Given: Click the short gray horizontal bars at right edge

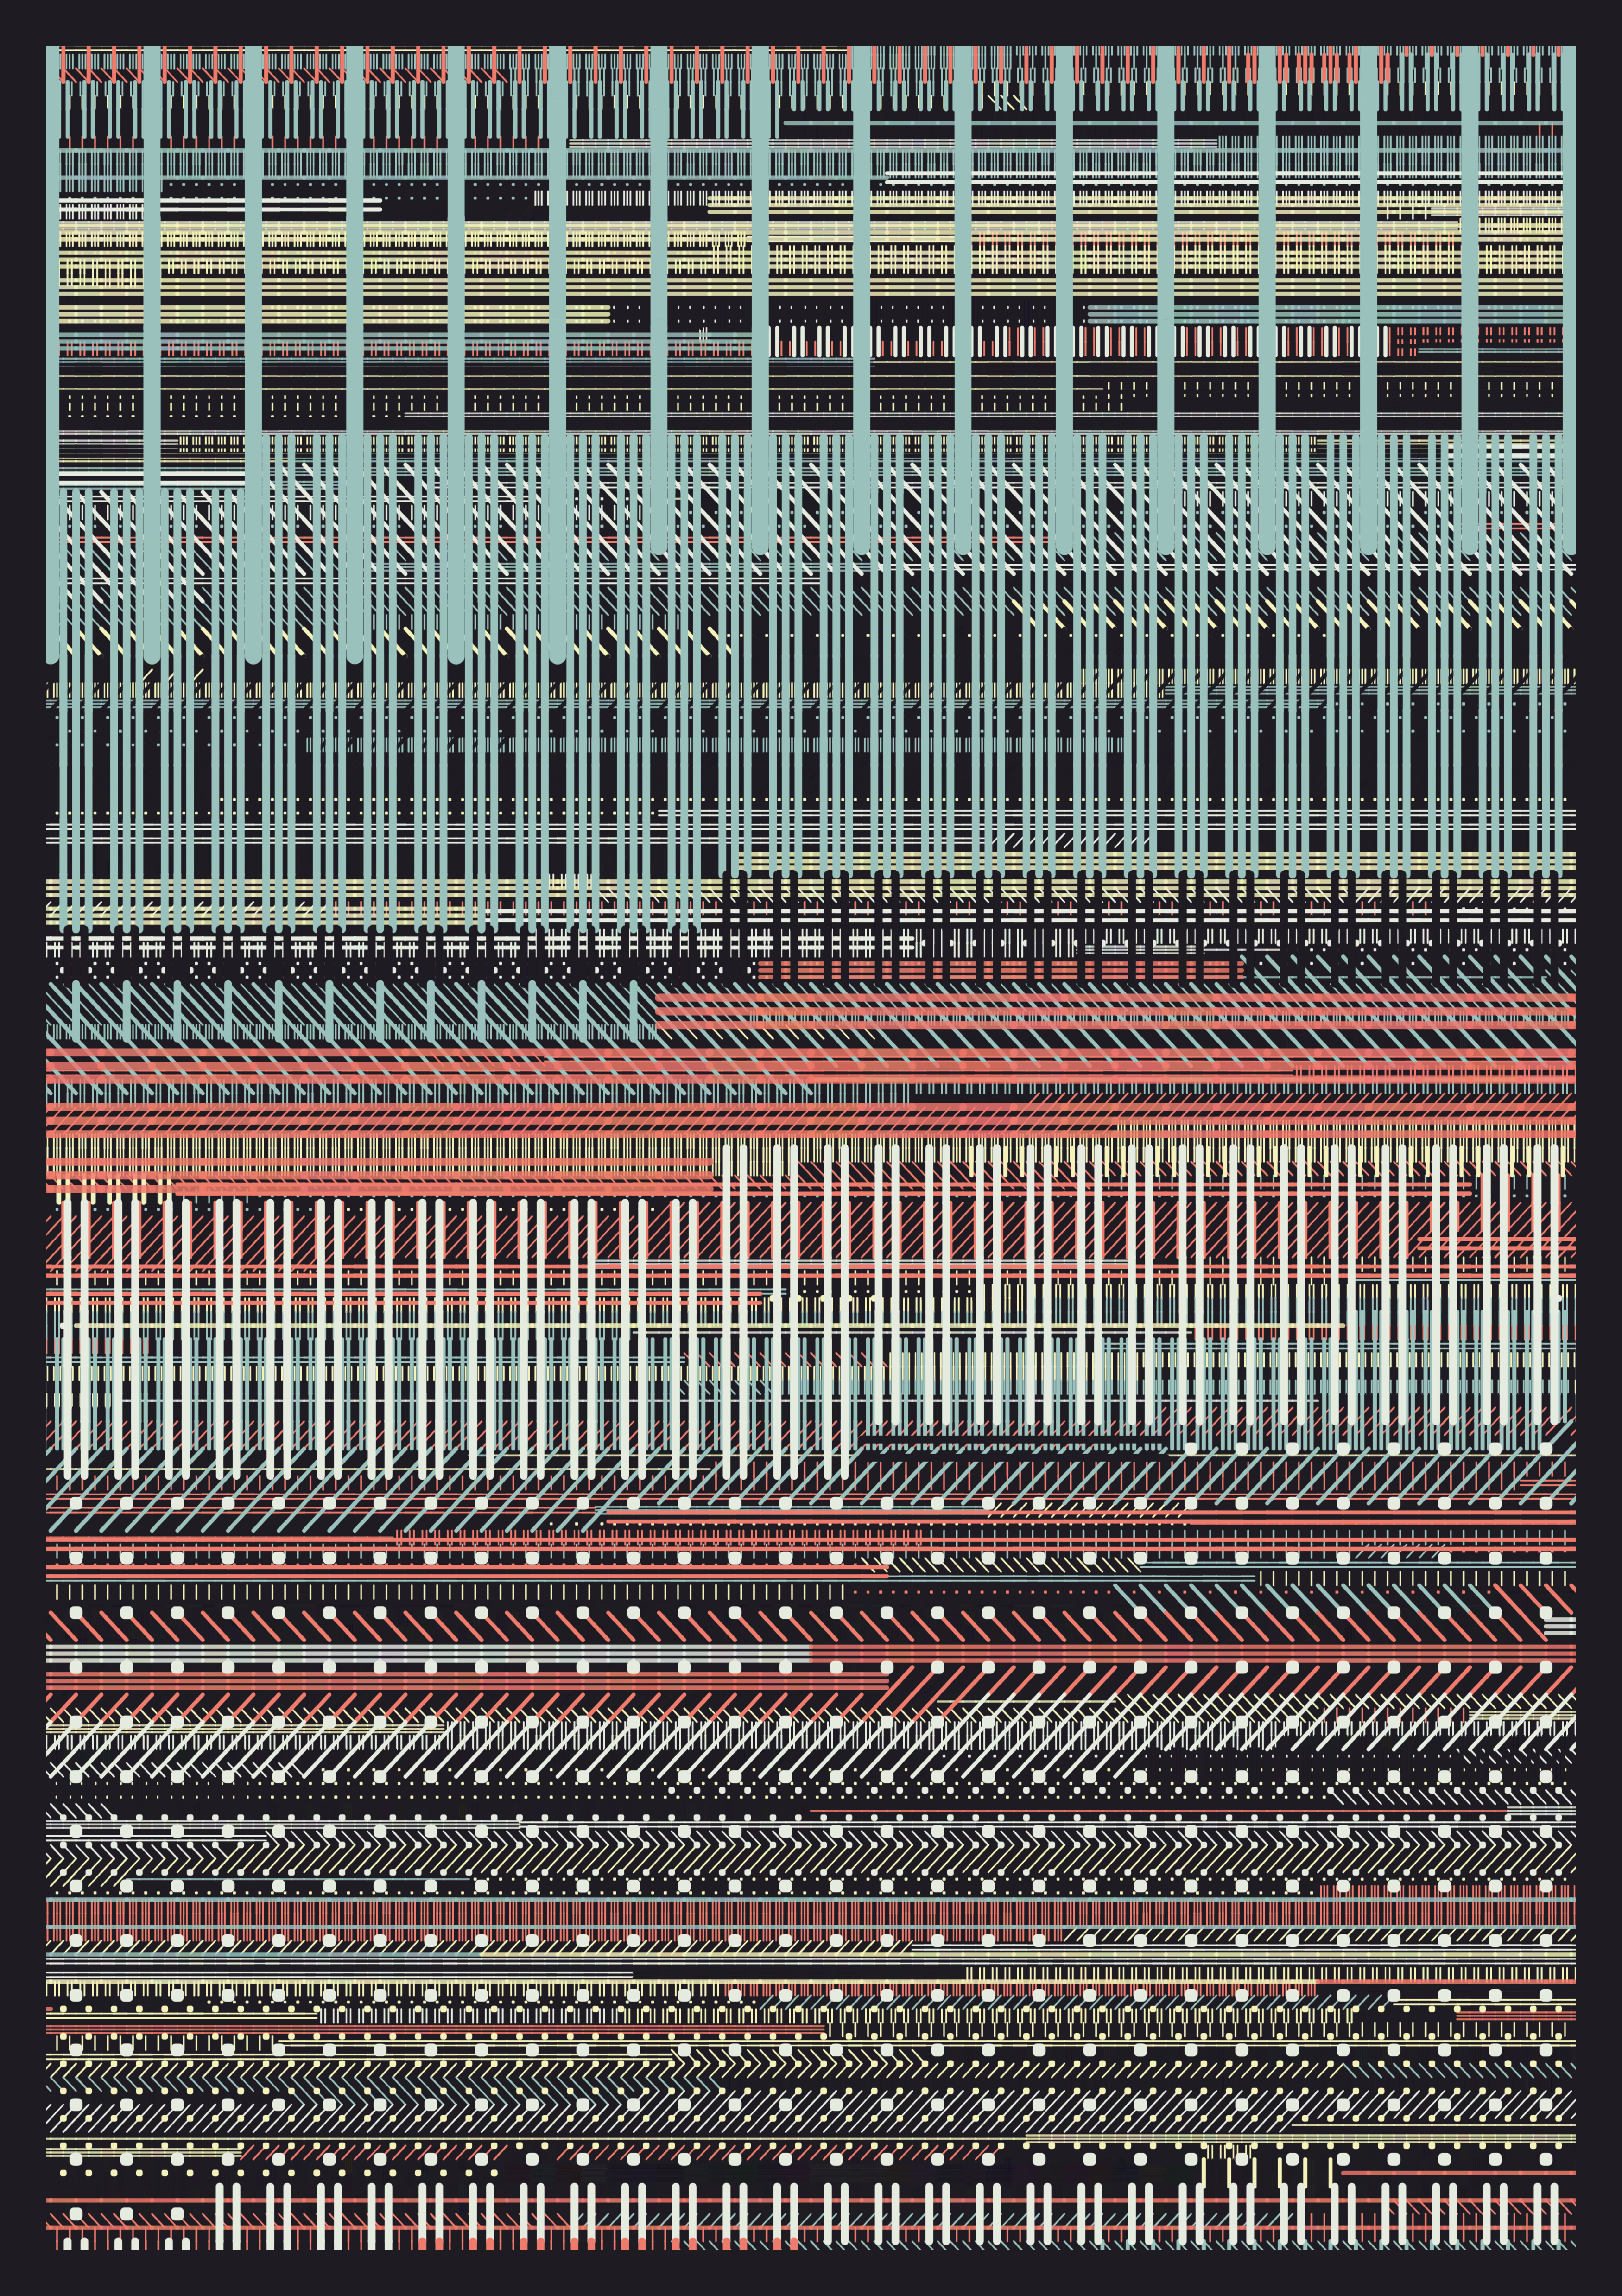Looking at the screenshot, I should tap(1559, 1628).
